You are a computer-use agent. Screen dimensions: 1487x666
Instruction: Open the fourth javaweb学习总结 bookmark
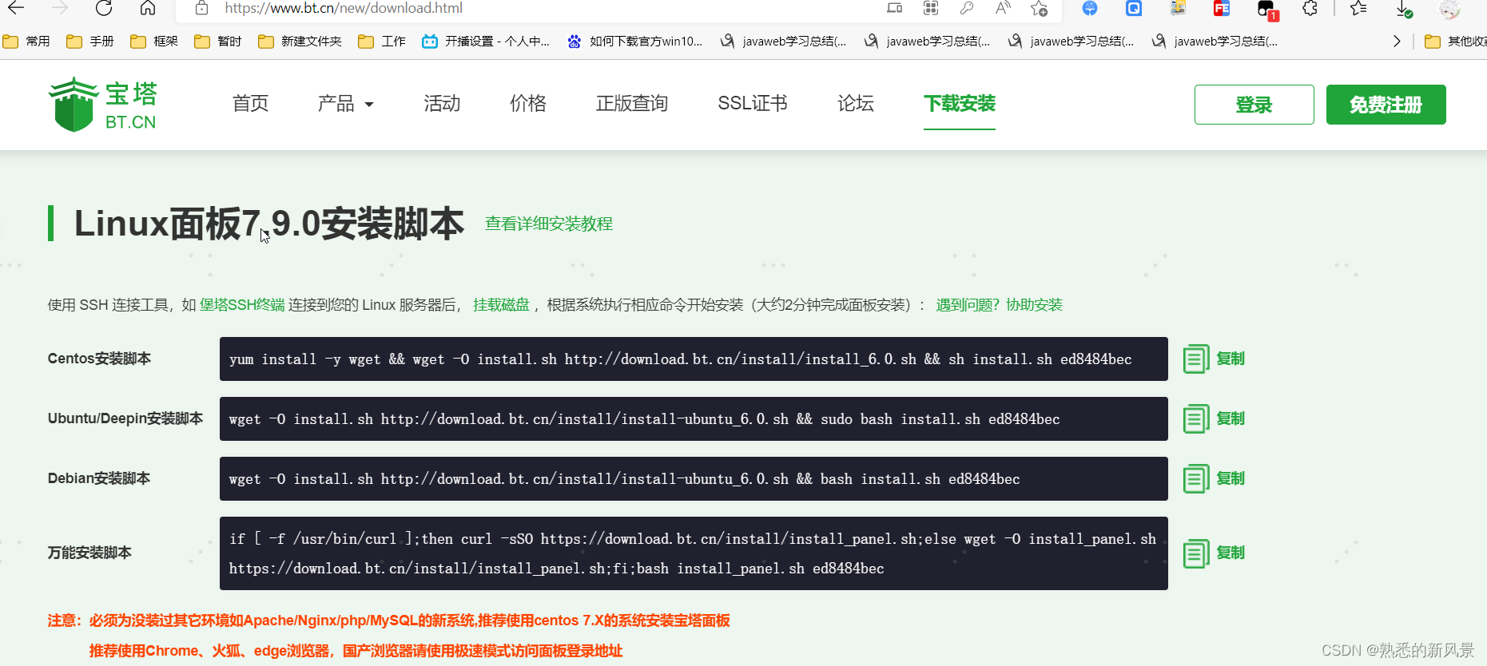click(1215, 42)
